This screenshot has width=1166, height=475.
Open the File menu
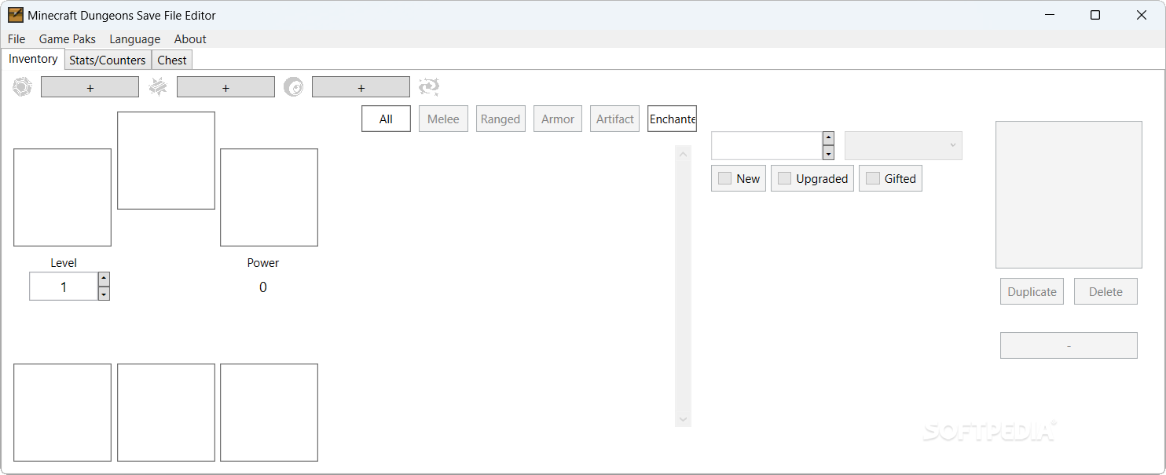[x=16, y=39]
